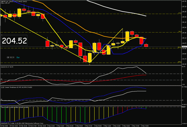Click the bar countdown timer 00:10:31
The image size is (187, 127).
tap(10, 58)
